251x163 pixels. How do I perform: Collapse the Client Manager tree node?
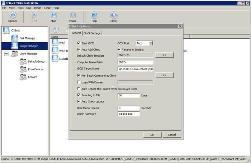(x=6, y=54)
